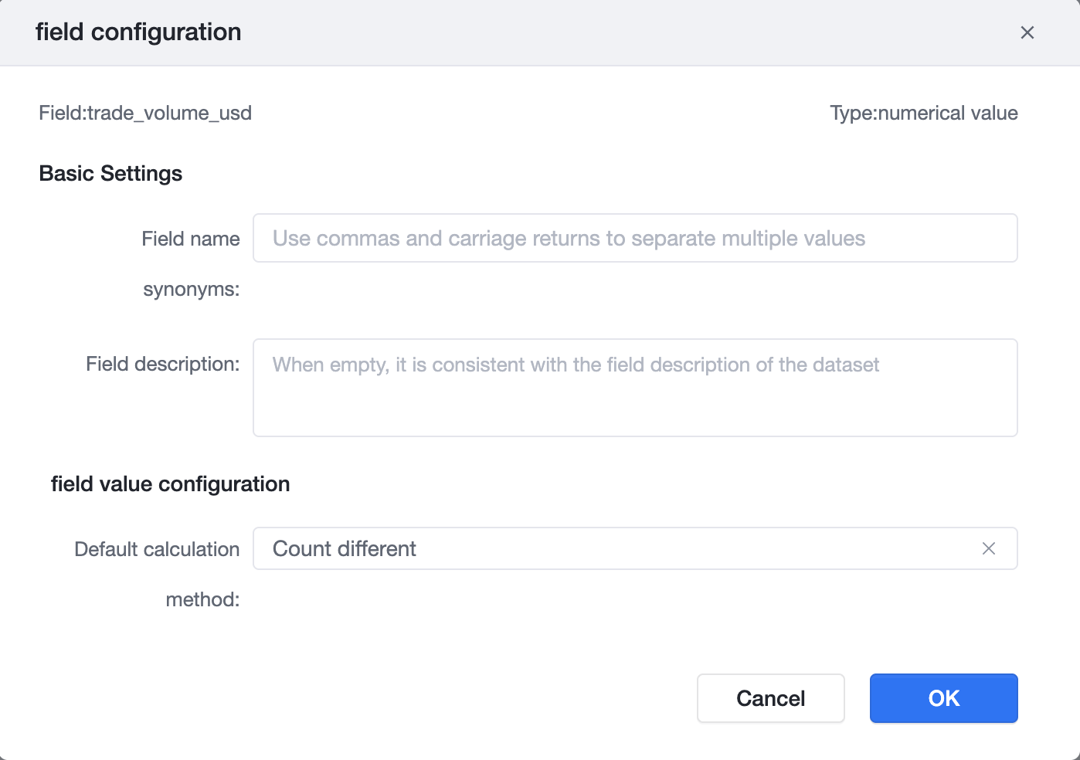Viewport: 1080px width, 760px height.
Task: Click the field value configuration heading
Action: pos(170,484)
